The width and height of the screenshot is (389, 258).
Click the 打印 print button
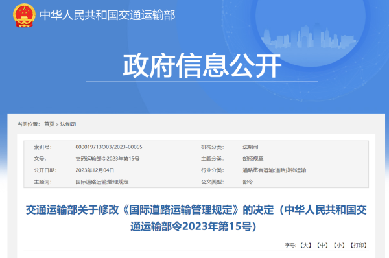(x=359, y=245)
